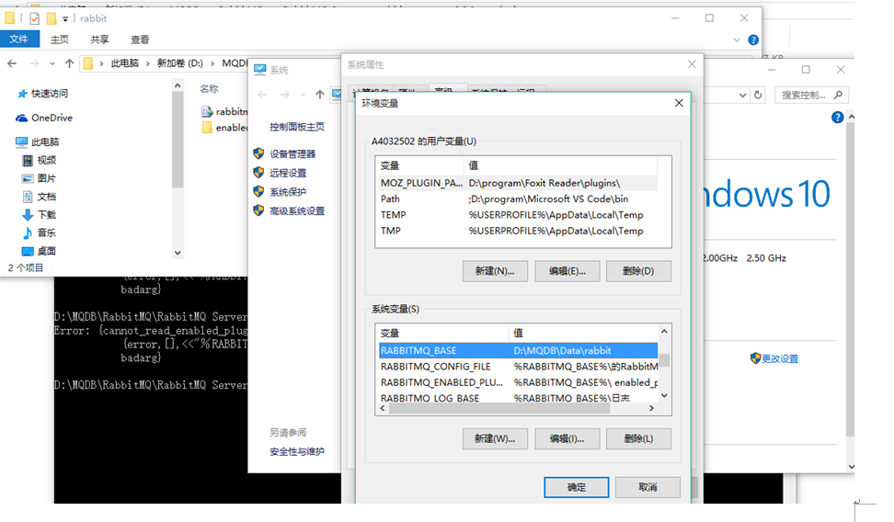The image size is (894, 522).
Task: Open Documents (文档) folder in sidebar
Action: (x=39, y=197)
